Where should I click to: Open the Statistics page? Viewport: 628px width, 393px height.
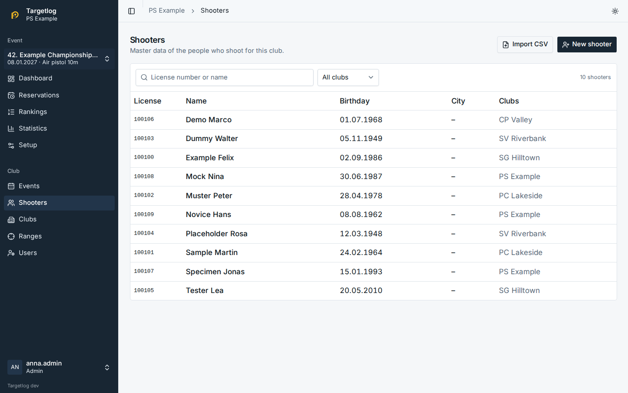click(59, 128)
